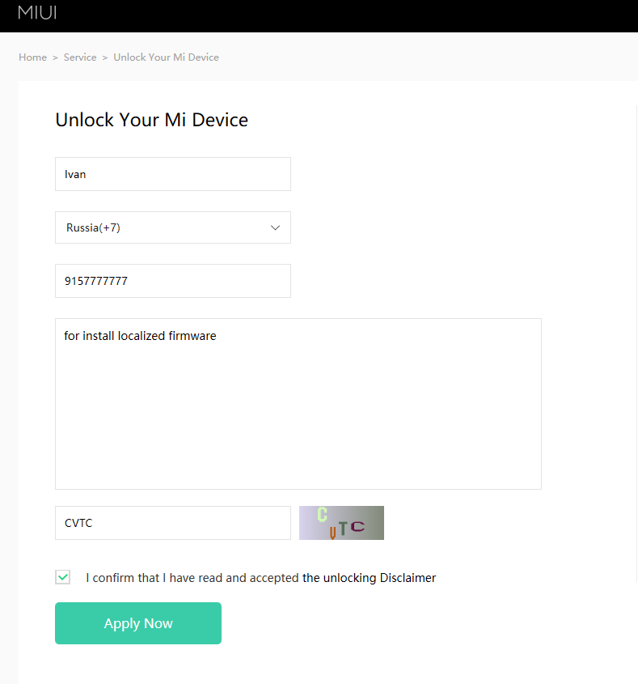
Task: Toggle the disclaimer confirmation checkbox
Action: [x=63, y=577]
